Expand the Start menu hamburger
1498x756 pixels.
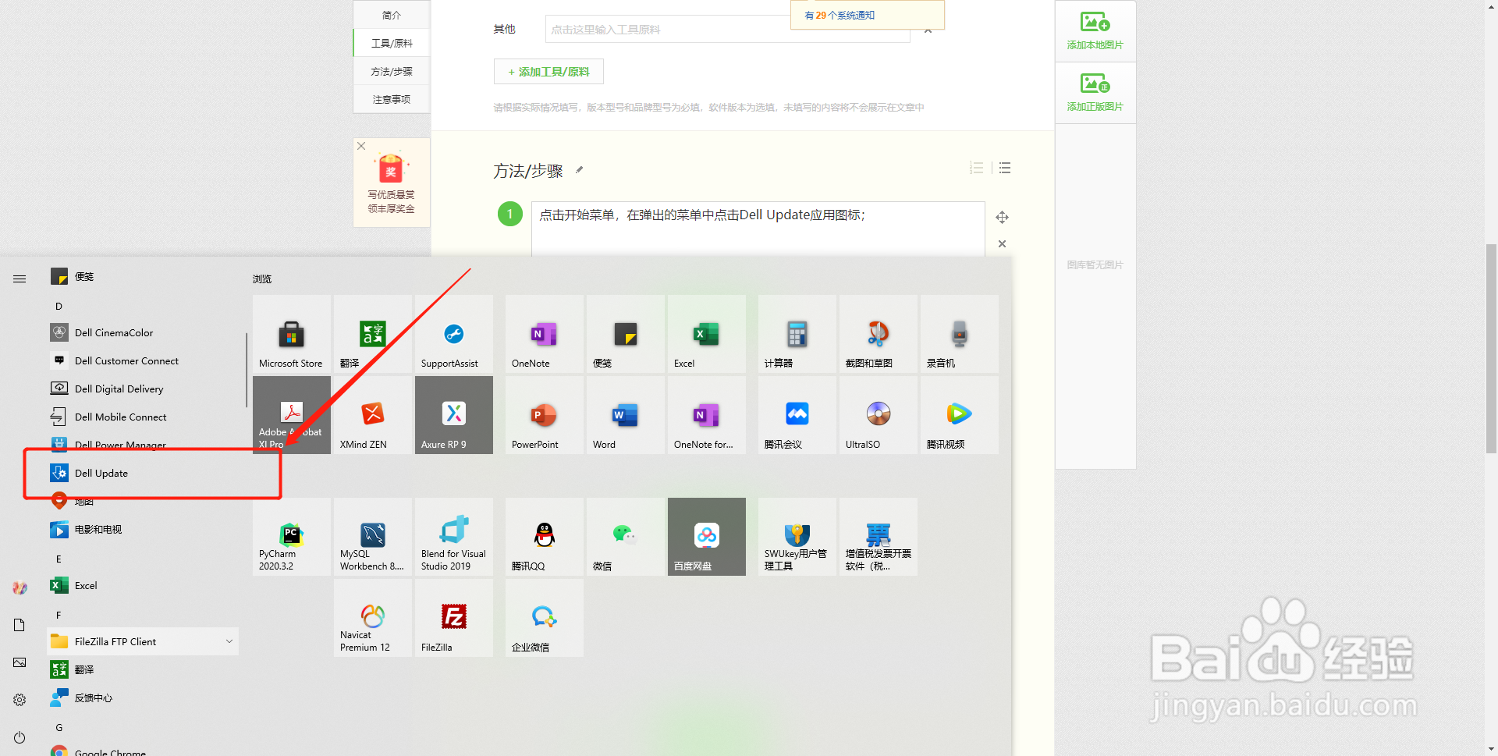point(20,279)
